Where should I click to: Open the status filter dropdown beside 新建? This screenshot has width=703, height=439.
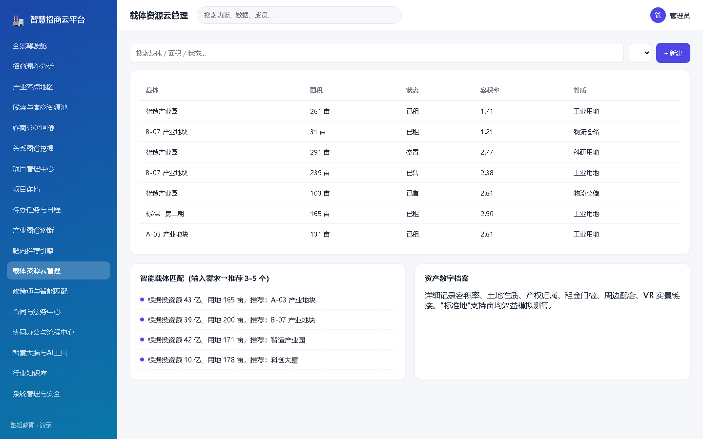tap(640, 53)
